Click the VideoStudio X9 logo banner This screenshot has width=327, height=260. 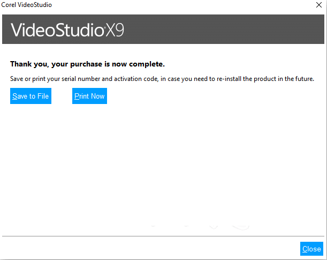[163, 29]
